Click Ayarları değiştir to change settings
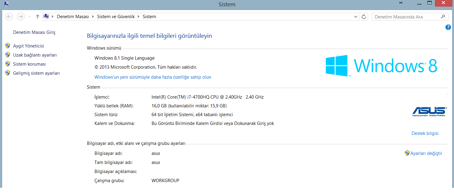The image size is (454, 196). coord(426,153)
